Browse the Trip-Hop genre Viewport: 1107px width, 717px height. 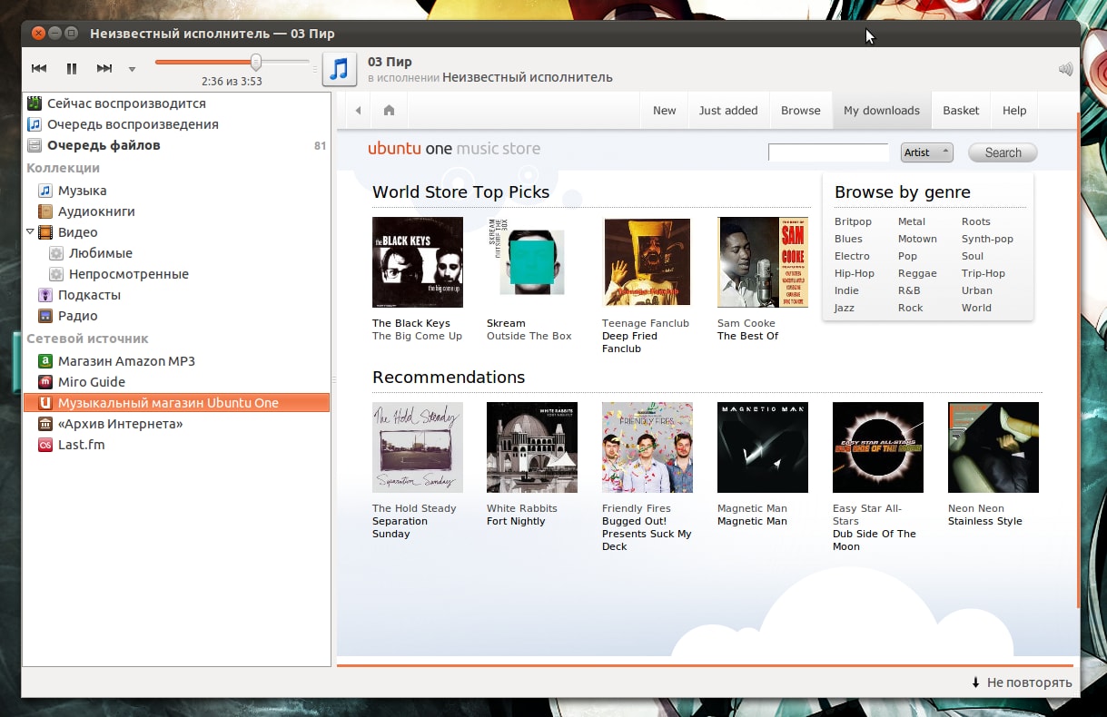point(983,273)
